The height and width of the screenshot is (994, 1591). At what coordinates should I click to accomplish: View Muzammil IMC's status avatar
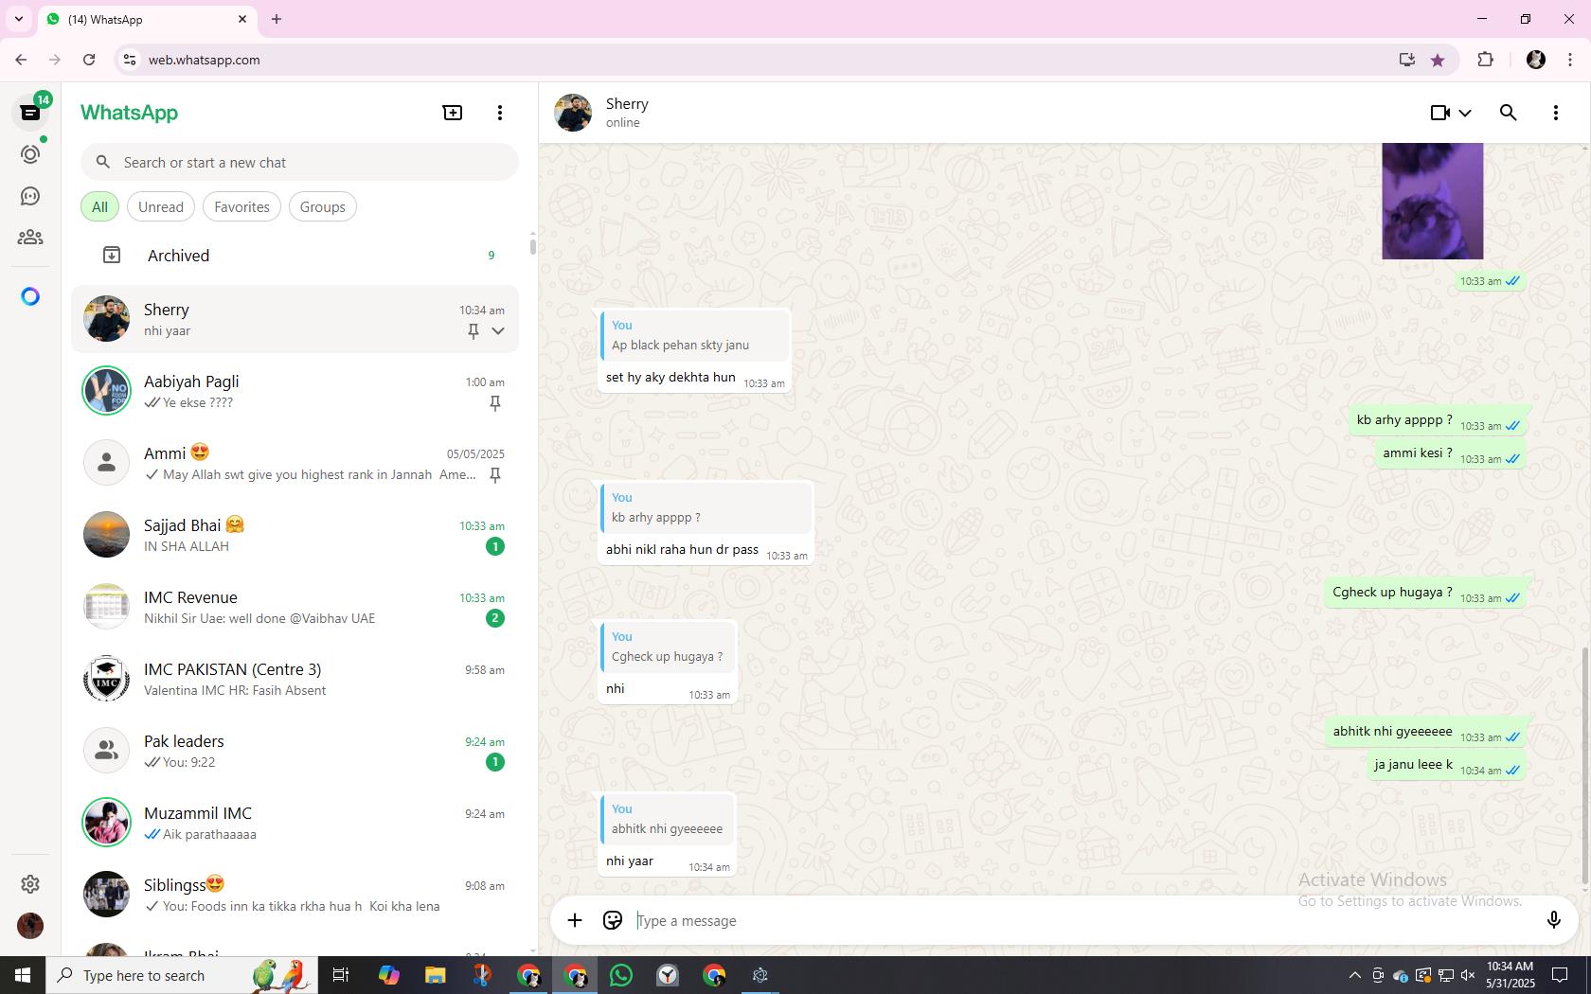106,822
